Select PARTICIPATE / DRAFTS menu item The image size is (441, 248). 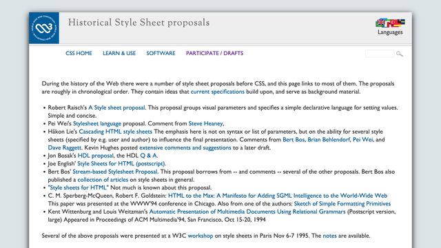(214, 53)
